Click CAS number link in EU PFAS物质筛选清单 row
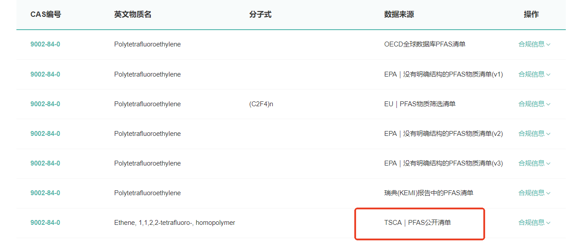This screenshot has width=580, height=243. pos(45,104)
